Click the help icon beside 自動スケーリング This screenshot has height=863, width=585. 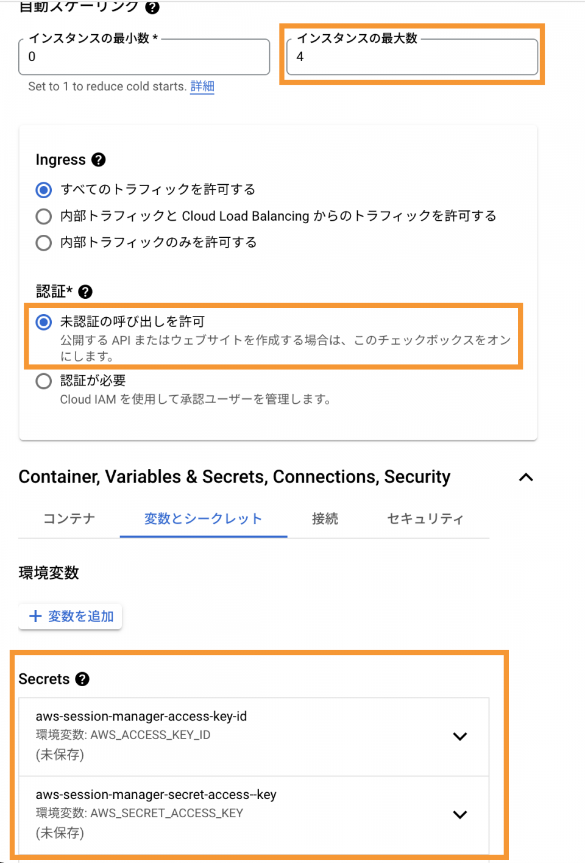pos(152,7)
